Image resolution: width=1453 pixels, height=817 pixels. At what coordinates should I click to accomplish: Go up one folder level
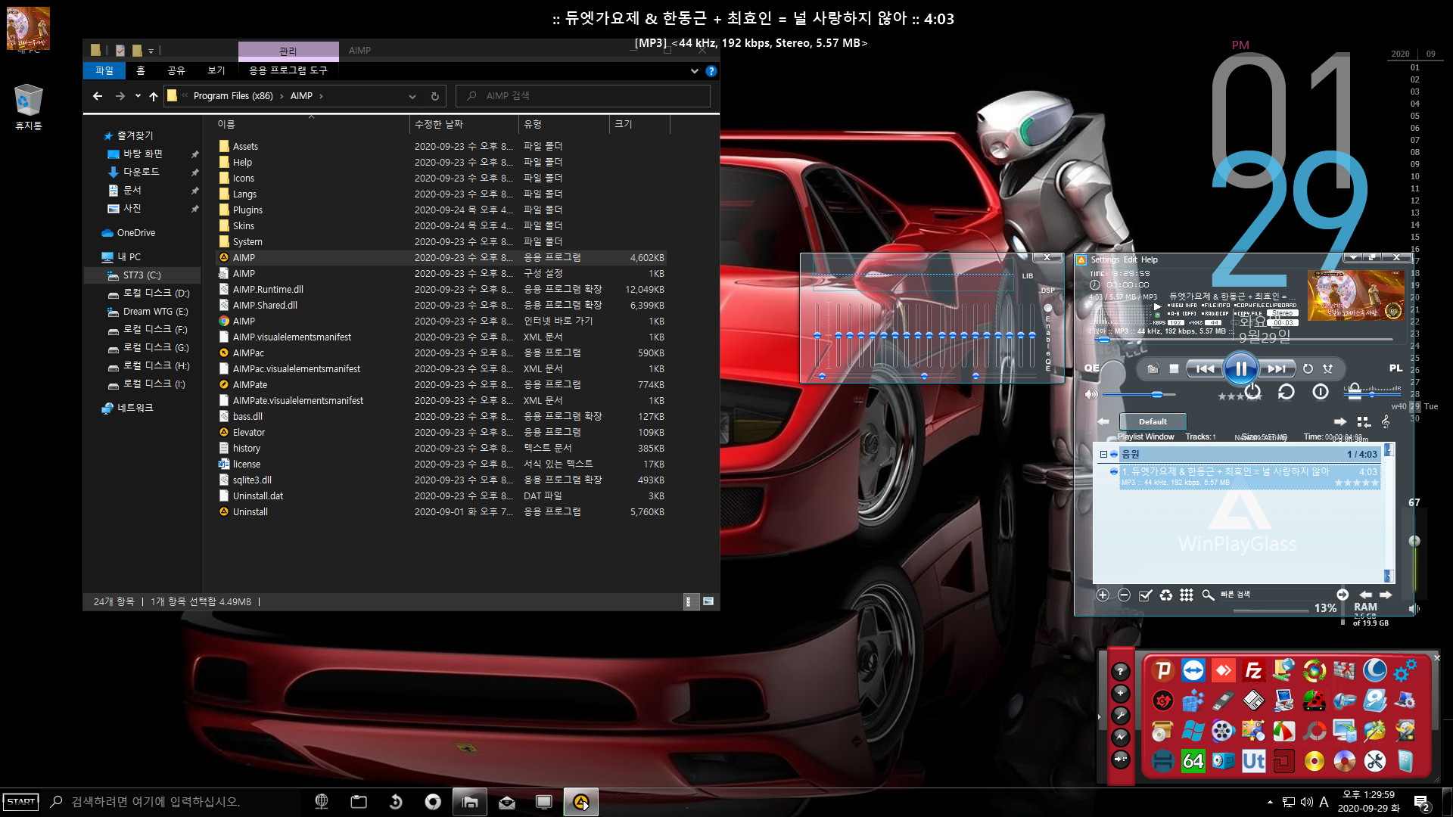(x=154, y=96)
